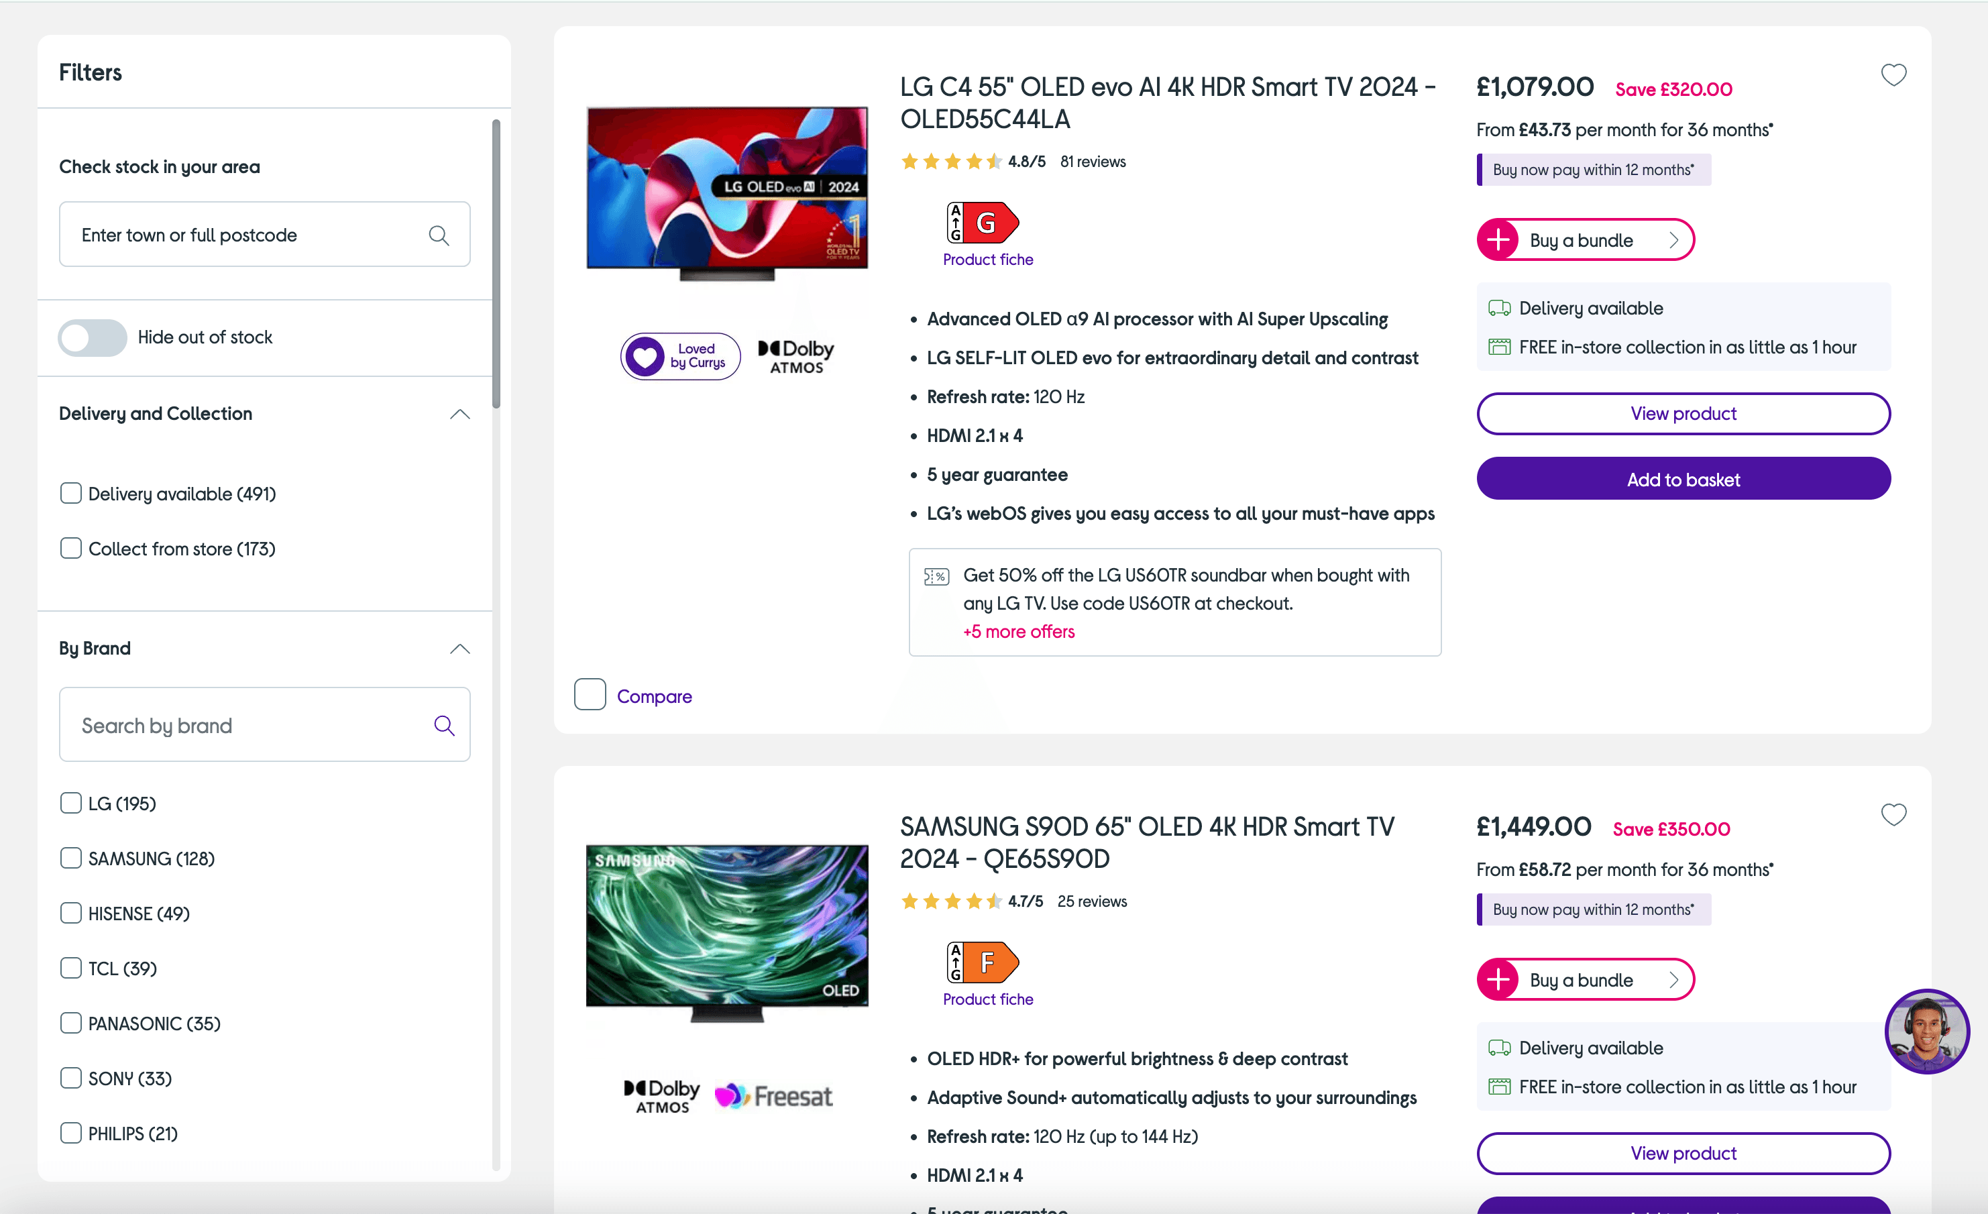This screenshot has height=1214, width=1988.
Task: Add the LG C4 TV to basket
Action: click(x=1683, y=479)
